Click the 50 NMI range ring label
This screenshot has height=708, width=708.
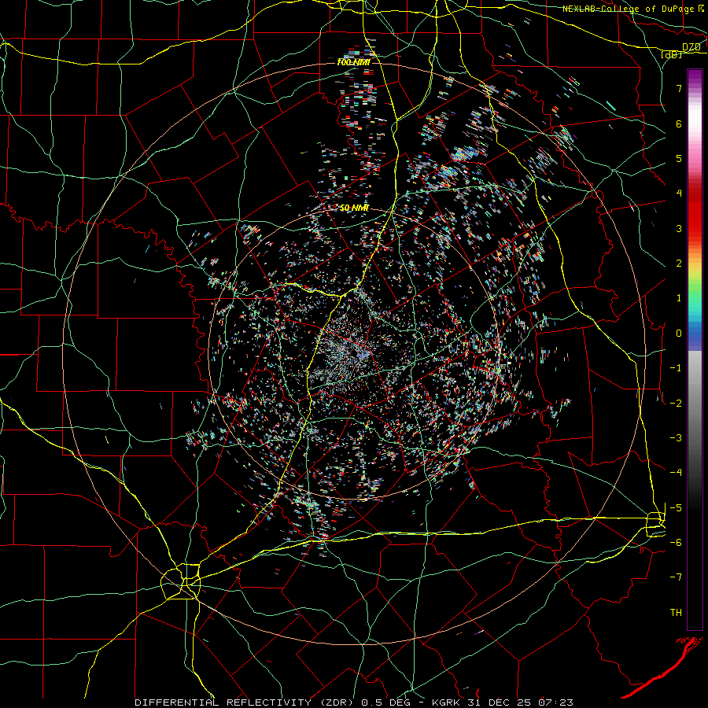pyautogui.click(x=355, y=208)
